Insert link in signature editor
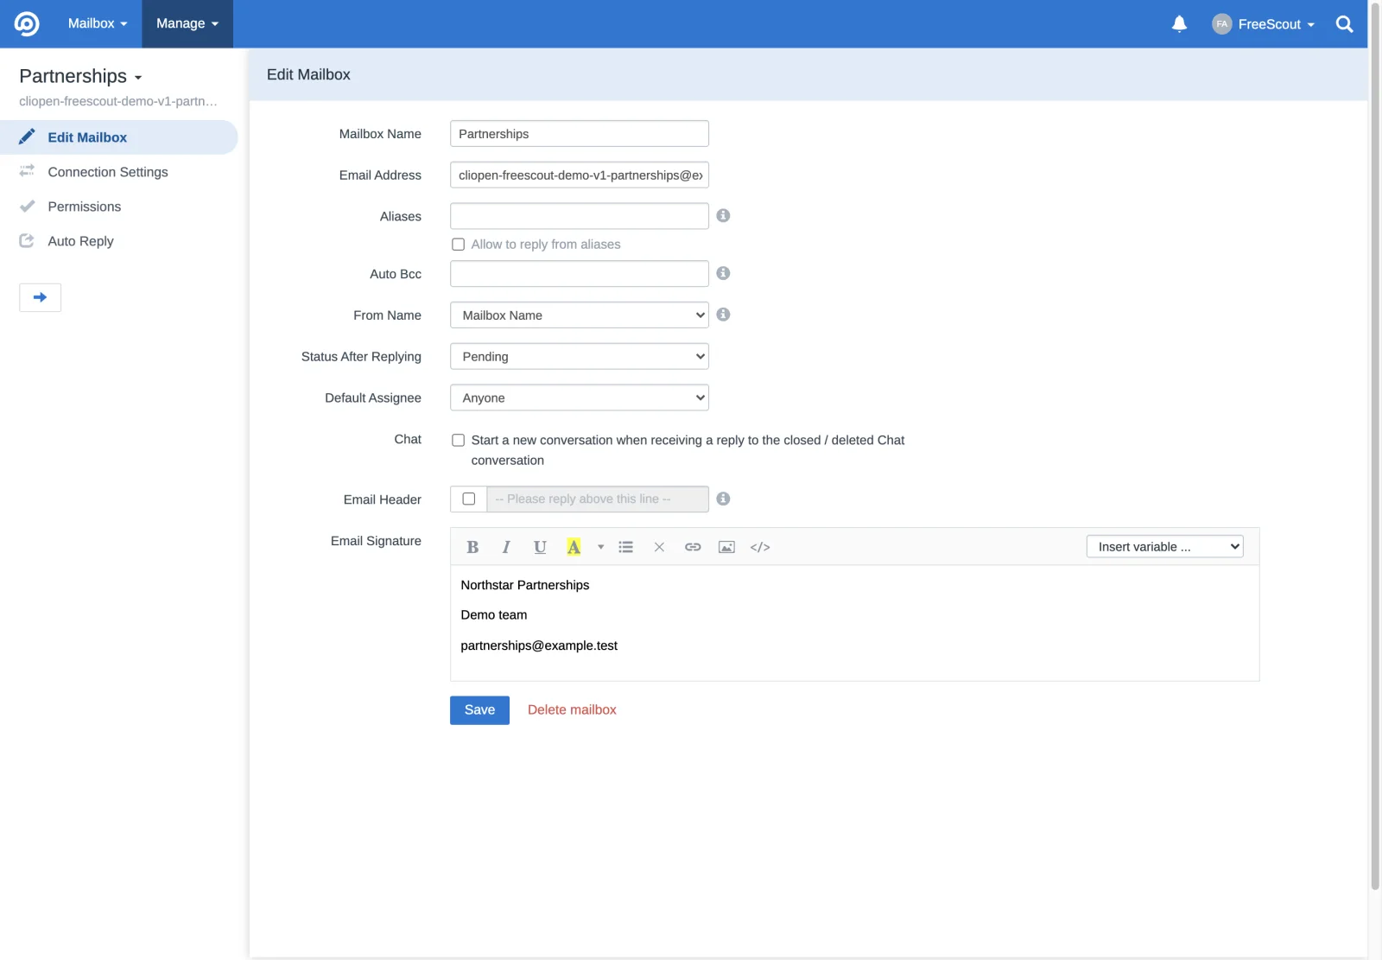 [x=693, y=547]
